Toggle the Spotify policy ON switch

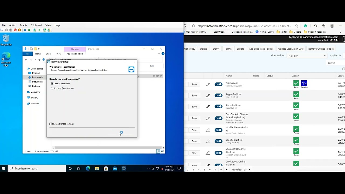click(218, 141)
